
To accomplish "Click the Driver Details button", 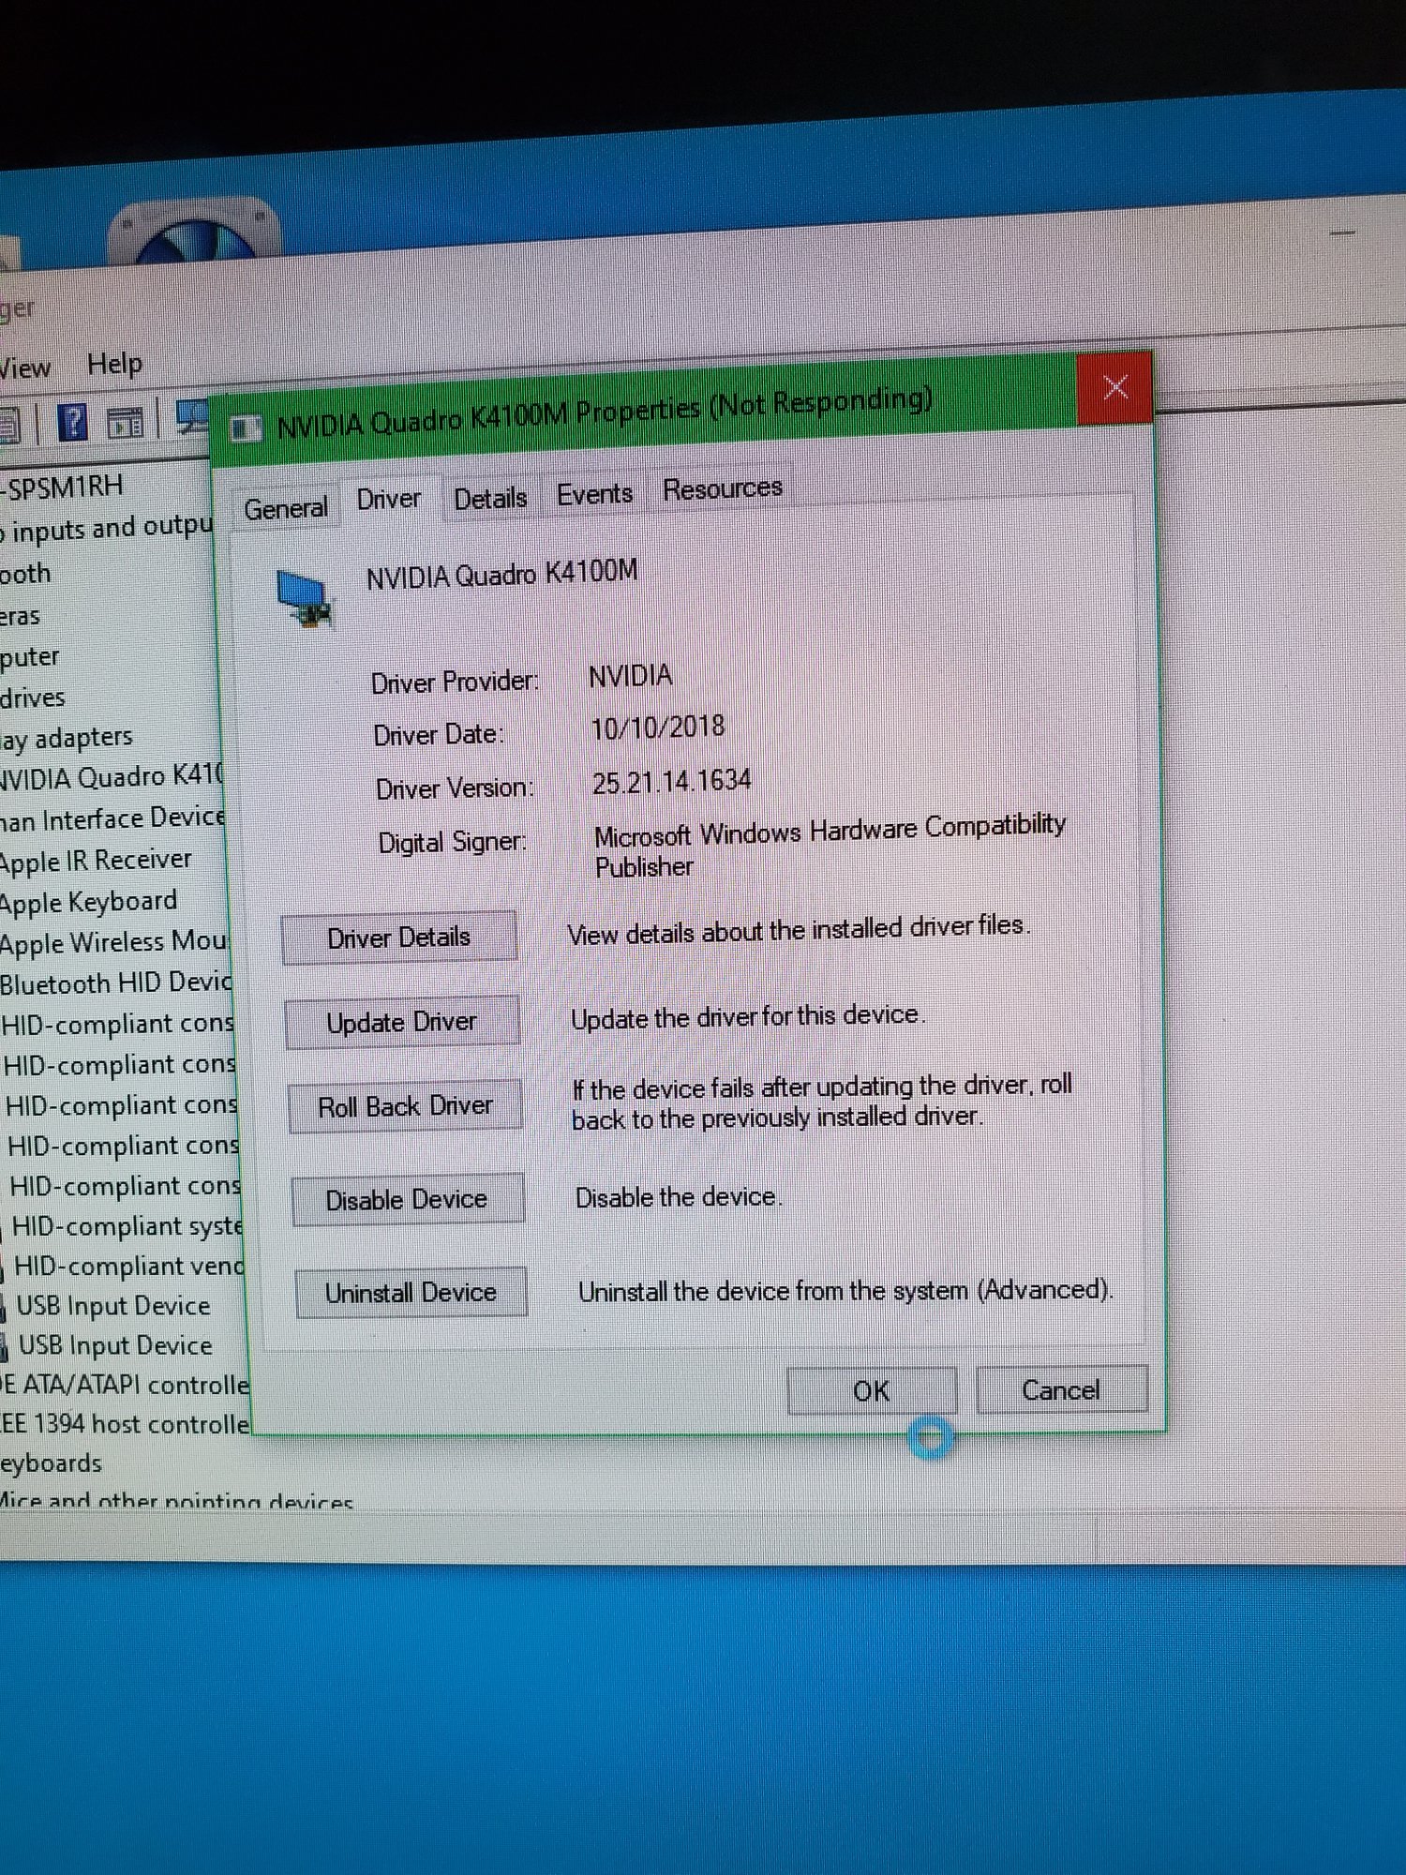I will click(399, 937).
